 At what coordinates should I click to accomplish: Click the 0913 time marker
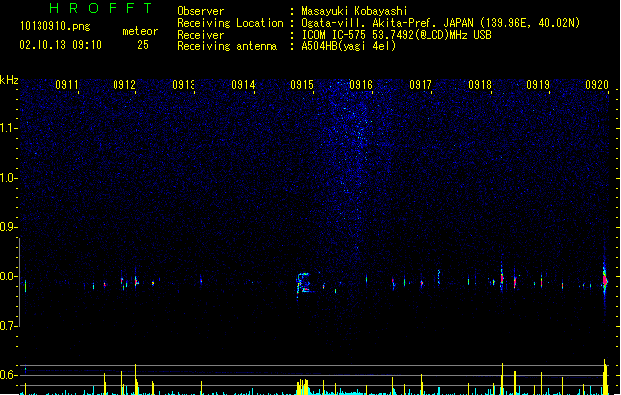tap(184, 85)
